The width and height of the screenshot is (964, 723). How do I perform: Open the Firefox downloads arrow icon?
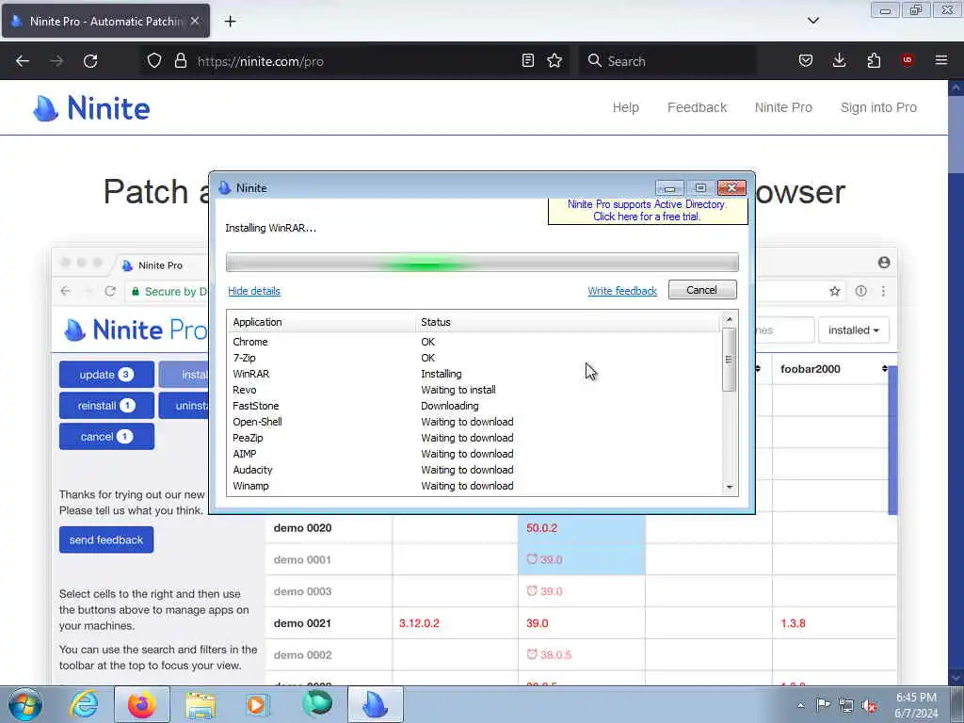[839, 60]
